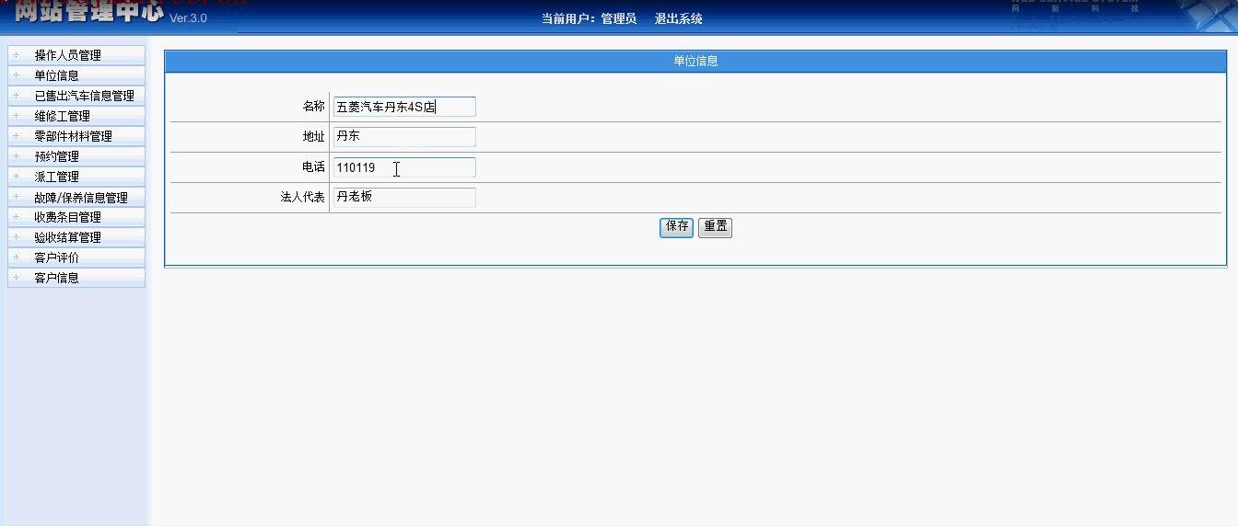Image resolution: width=1238 pixels, height=526 pixels.
Task: Click the plus icon beside 维修工管理
Action: coord(16,115)
